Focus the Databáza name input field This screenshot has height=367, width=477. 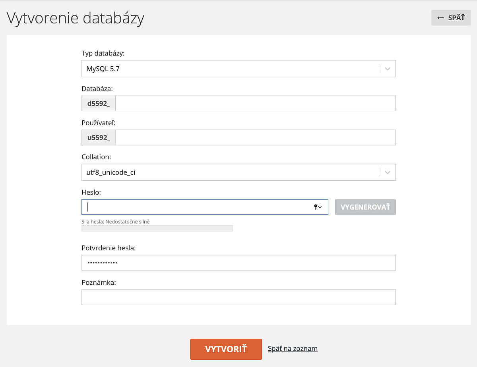(x=256, y=103)
